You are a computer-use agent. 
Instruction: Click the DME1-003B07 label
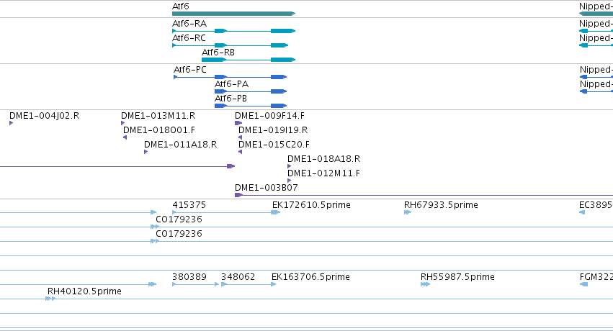[267, 188]
